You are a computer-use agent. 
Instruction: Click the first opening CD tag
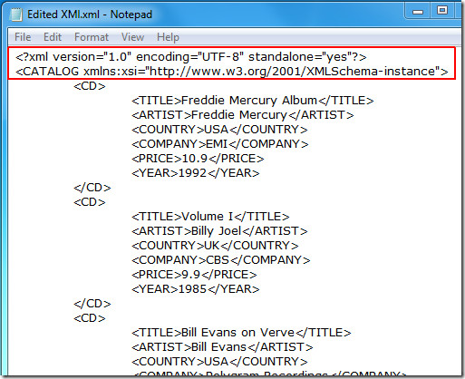point(90,86)
